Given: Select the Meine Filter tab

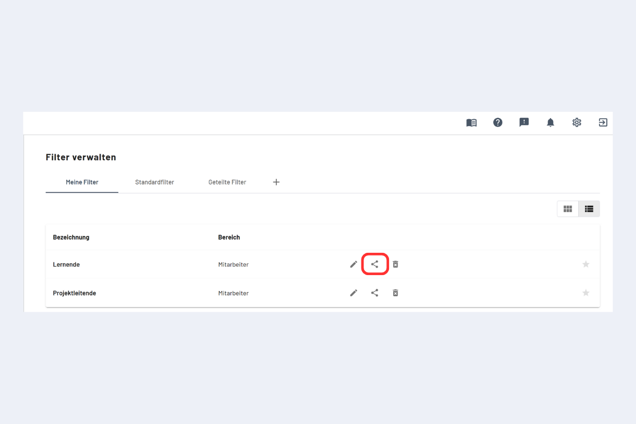Looking at the screenshot, I should point(82,182).
